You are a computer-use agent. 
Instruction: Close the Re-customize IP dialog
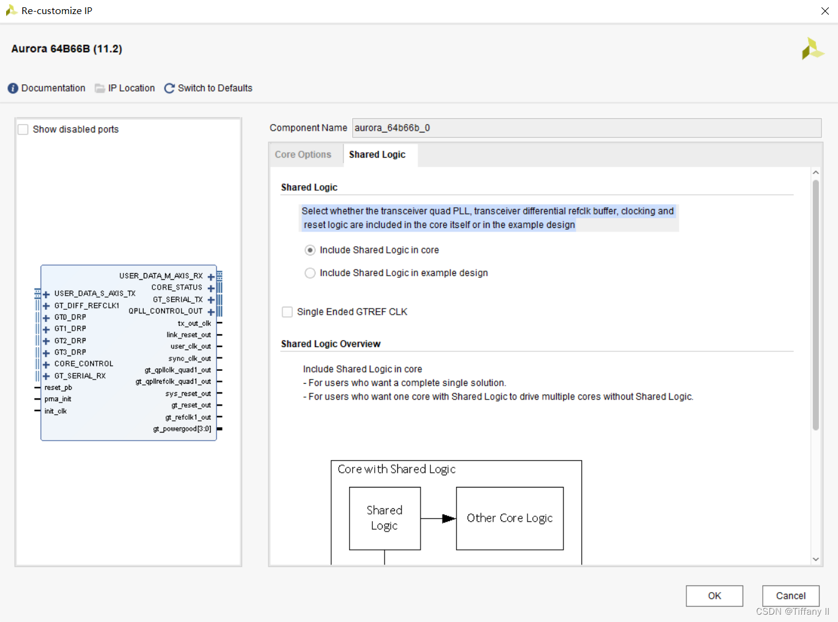tap(825, 11)
